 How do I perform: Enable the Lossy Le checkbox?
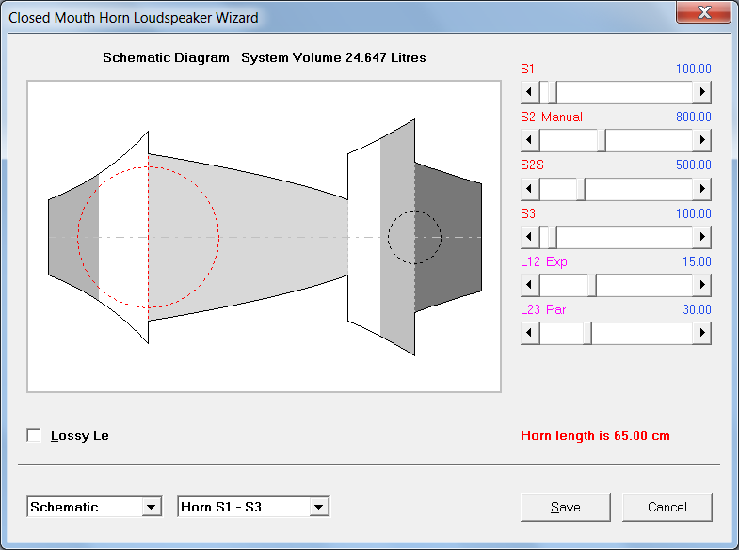pos(34,435)
